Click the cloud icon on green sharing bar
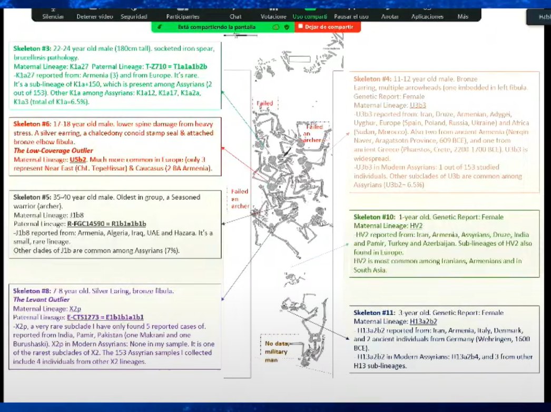551x412 pixels. (x=276, y=27)
